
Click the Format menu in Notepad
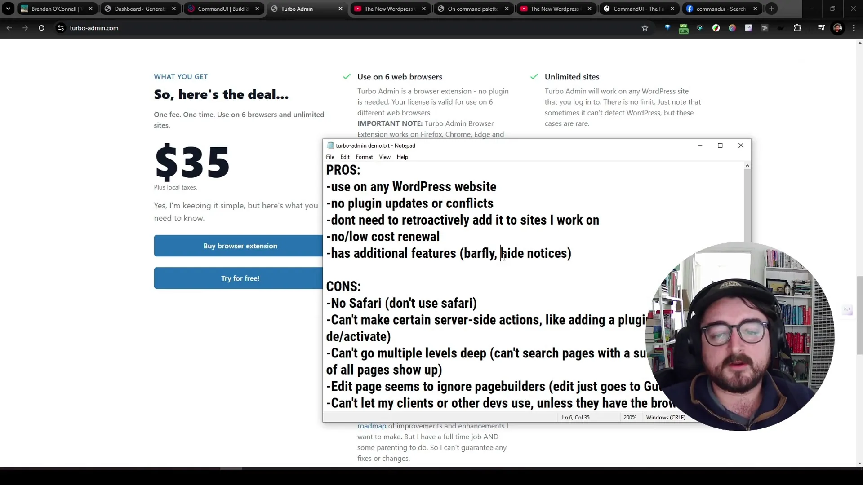pyautogui.click(x=364, y=157)
